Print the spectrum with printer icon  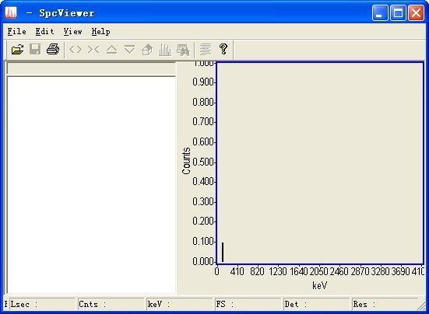click(x=53, y=50)
